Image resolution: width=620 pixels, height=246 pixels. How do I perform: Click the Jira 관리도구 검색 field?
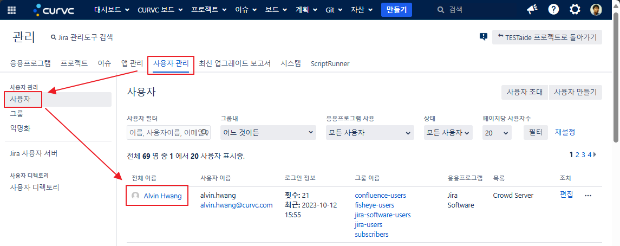pos(82,37)
